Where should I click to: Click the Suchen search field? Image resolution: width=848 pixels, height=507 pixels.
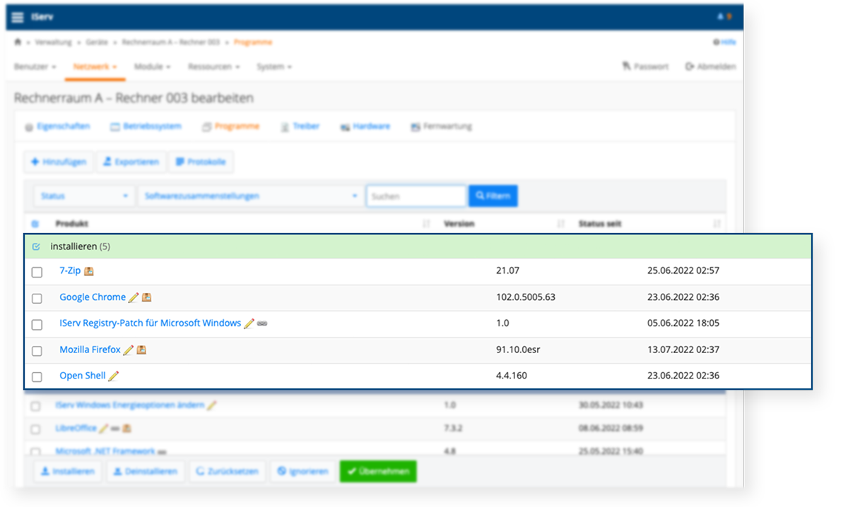click(x=416, y=196)
